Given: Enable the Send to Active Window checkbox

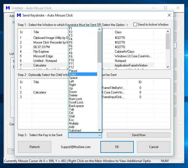Looking at the screenshot, I should coord(135,25).
